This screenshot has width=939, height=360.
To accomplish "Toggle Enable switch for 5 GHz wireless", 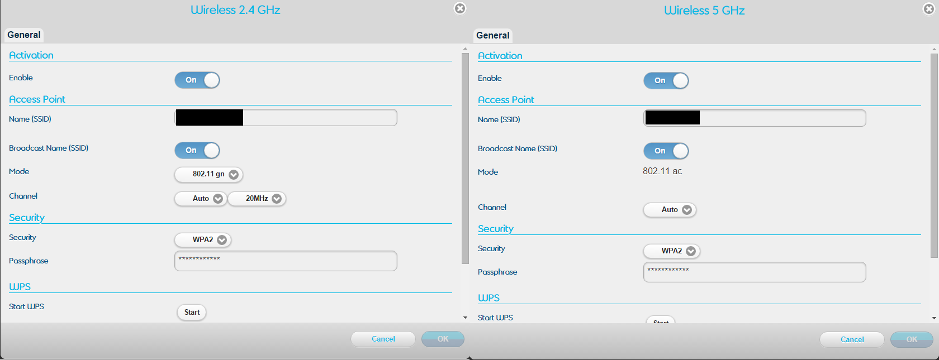I will 666,80.
